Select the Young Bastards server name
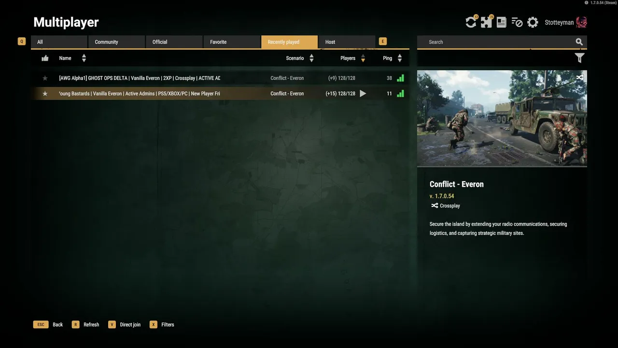Image resolution: width=618 pixels, height=348 pixels. (x=140, y=93)
